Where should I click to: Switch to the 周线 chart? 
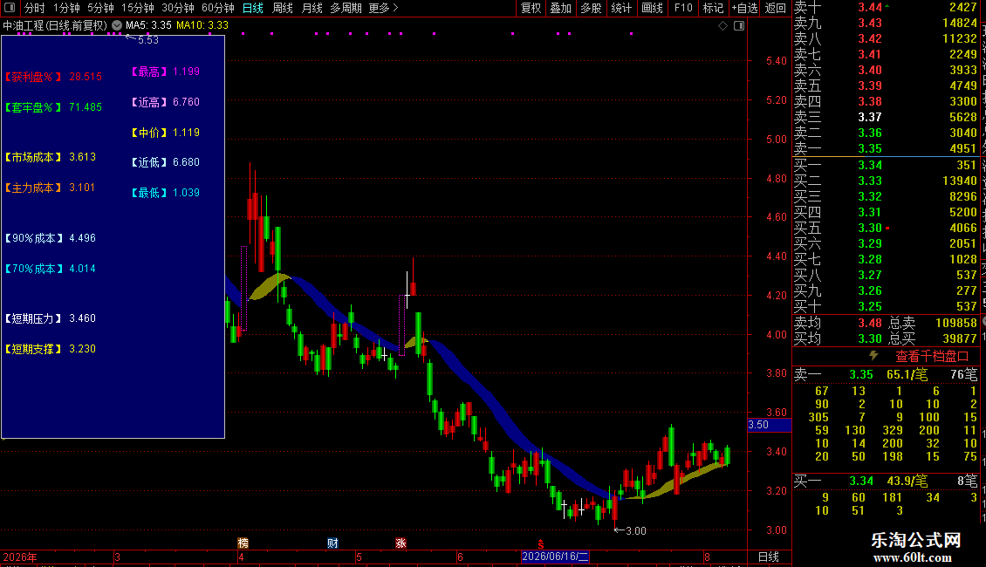click(283, 8)
